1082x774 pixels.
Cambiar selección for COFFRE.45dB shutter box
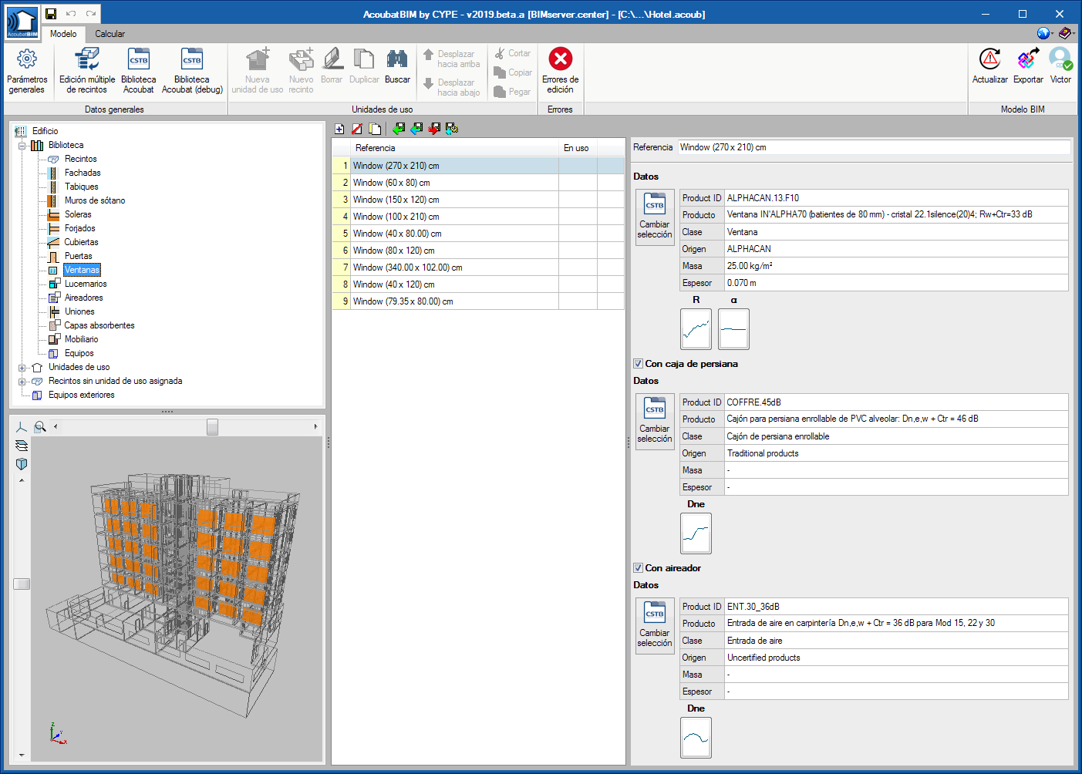pos(655,422)
